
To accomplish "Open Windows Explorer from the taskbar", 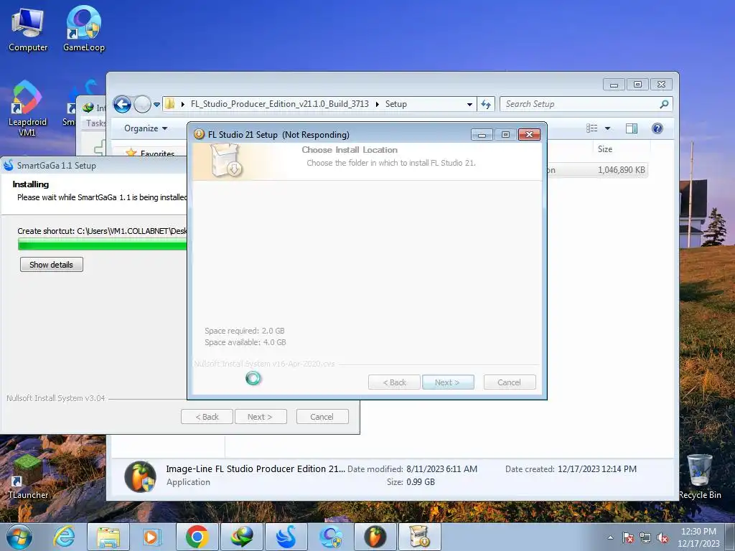I will [108, 537].
